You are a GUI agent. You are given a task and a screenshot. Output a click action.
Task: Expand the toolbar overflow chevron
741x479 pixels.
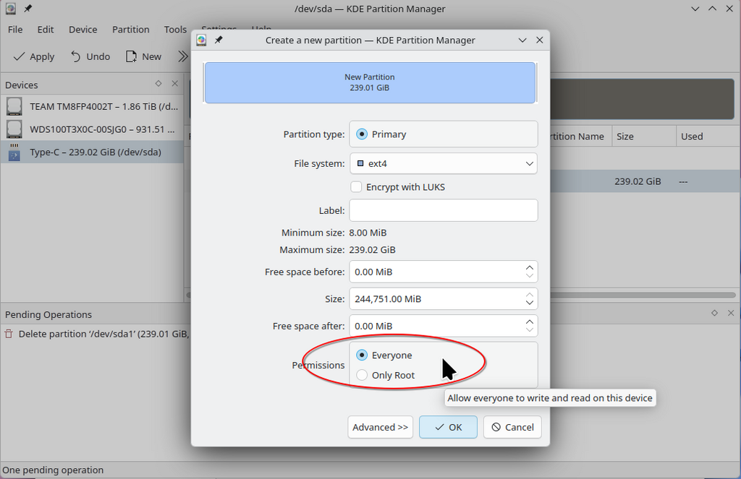pyautogui.click(x=182, y=56)
